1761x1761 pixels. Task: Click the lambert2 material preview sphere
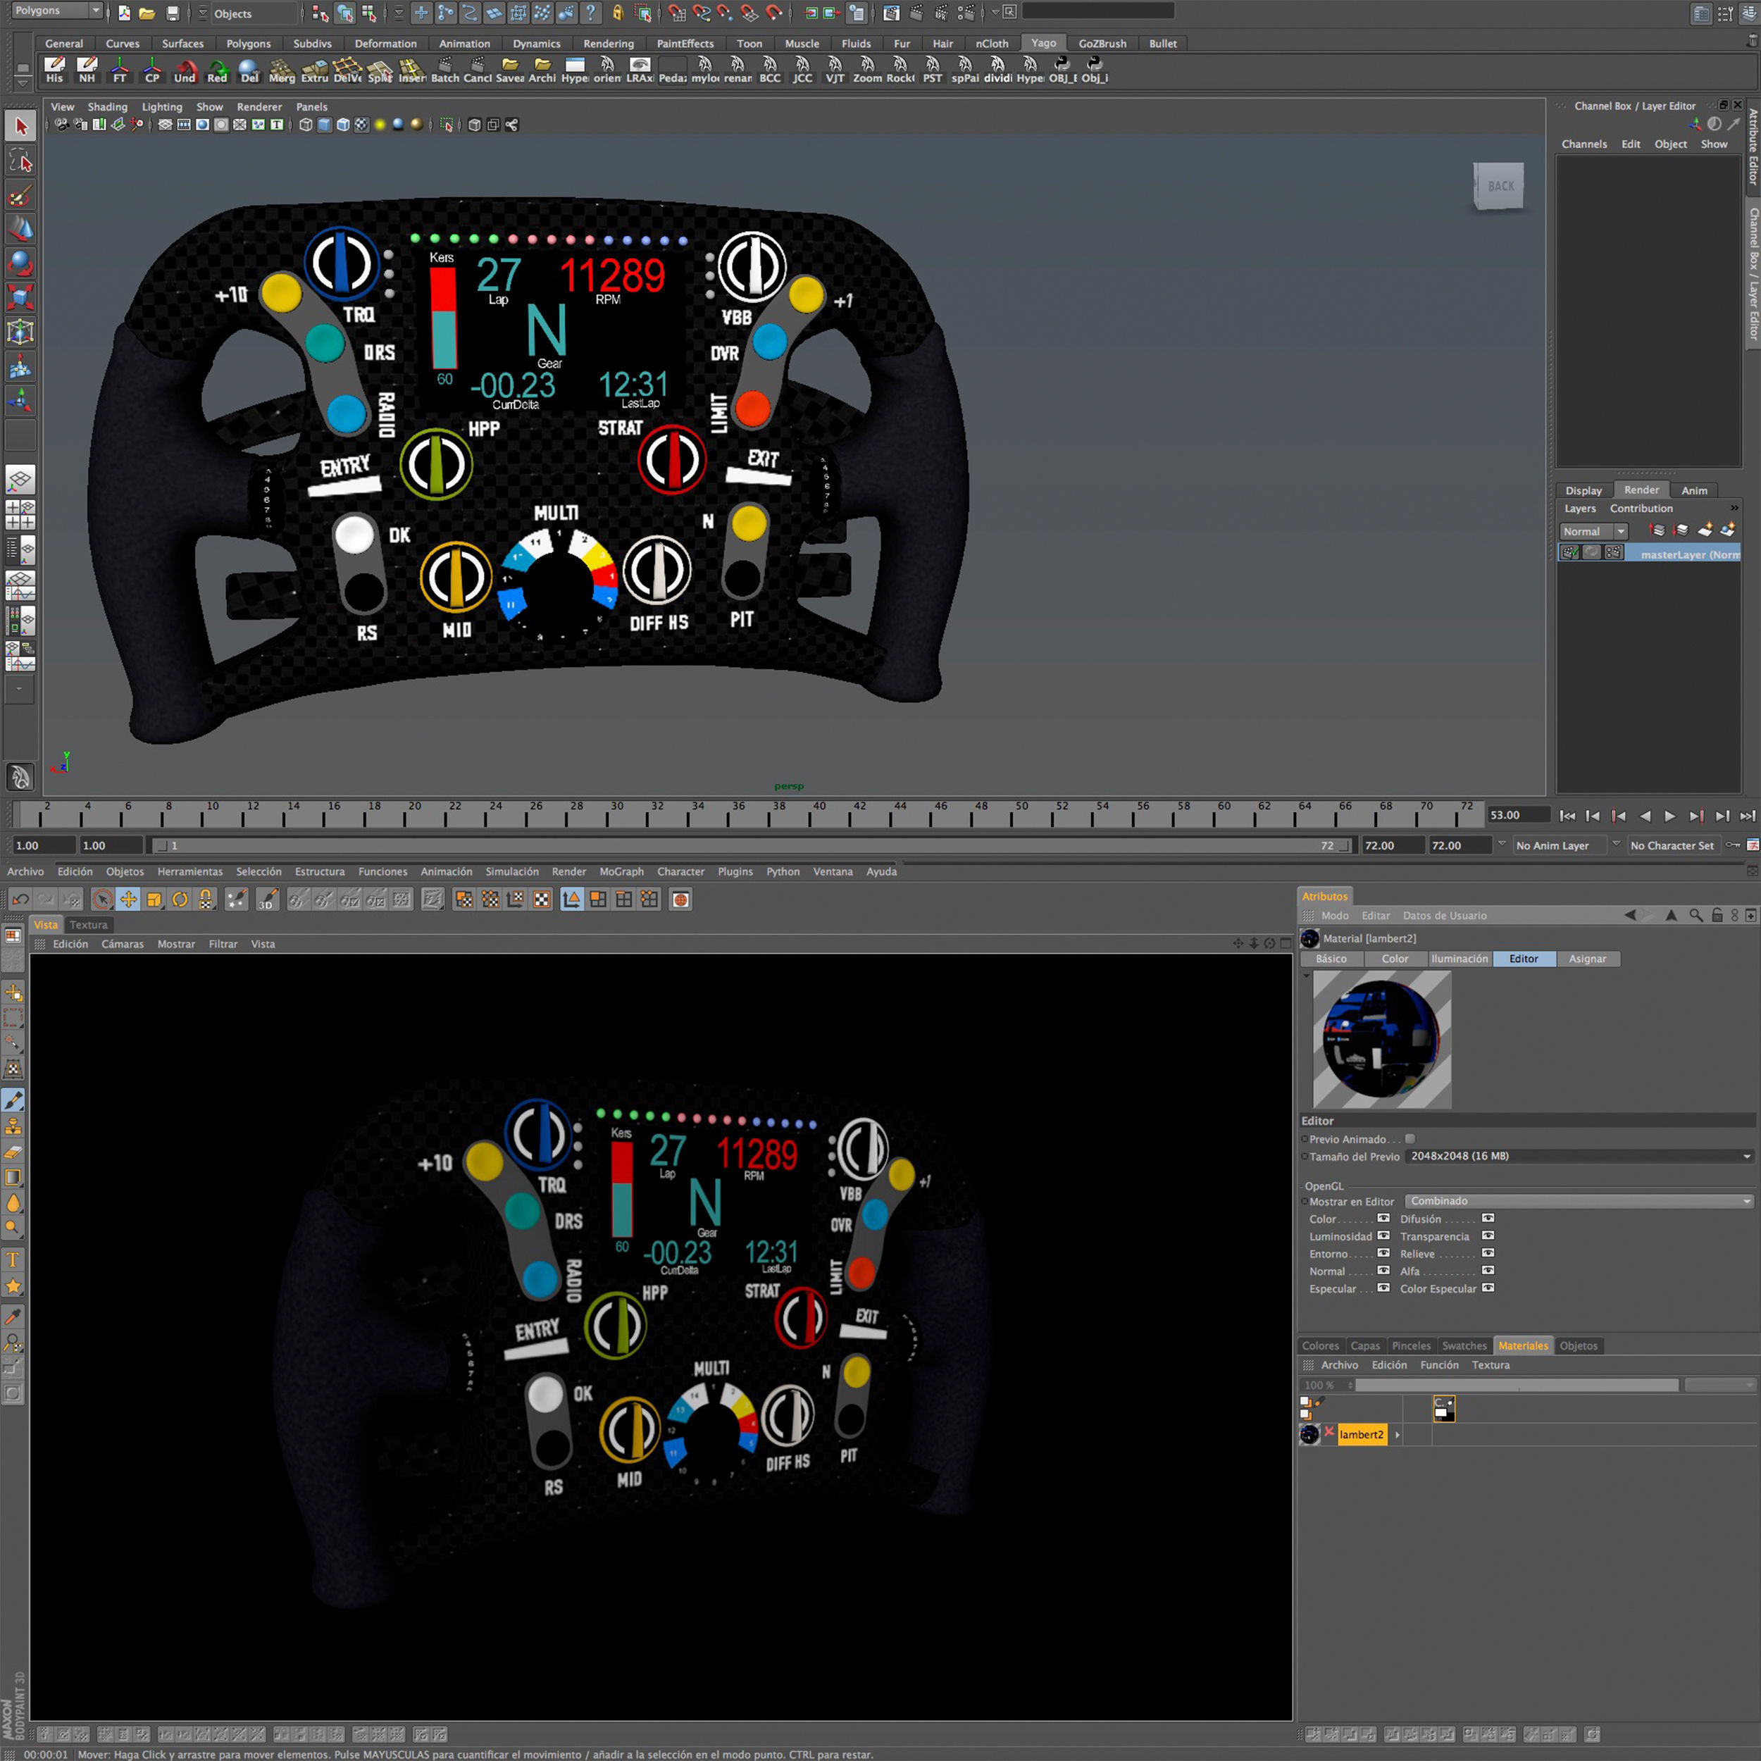(x=1381, y=1039)
